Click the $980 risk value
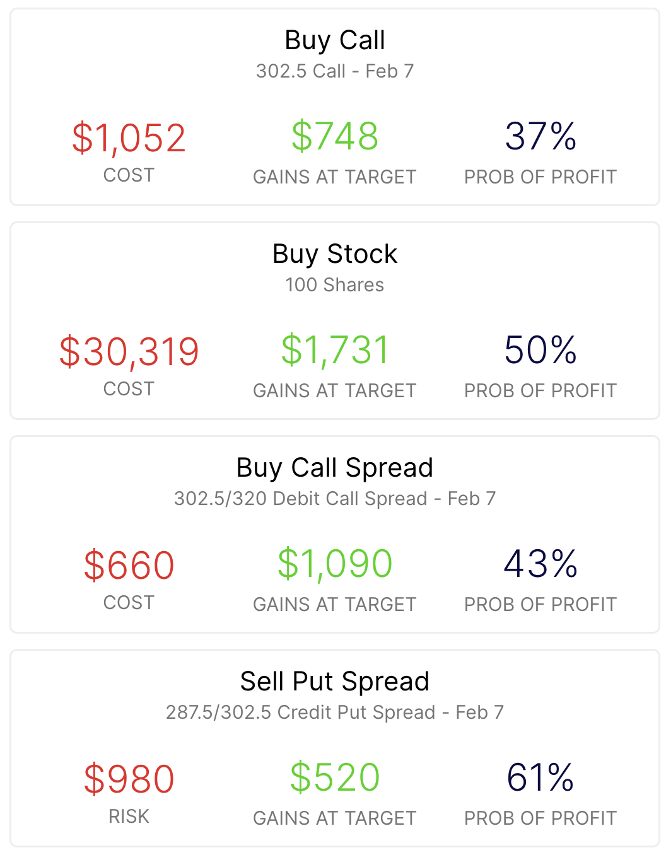The width and height of the screenshot is (666, 855). click(129, 779)
